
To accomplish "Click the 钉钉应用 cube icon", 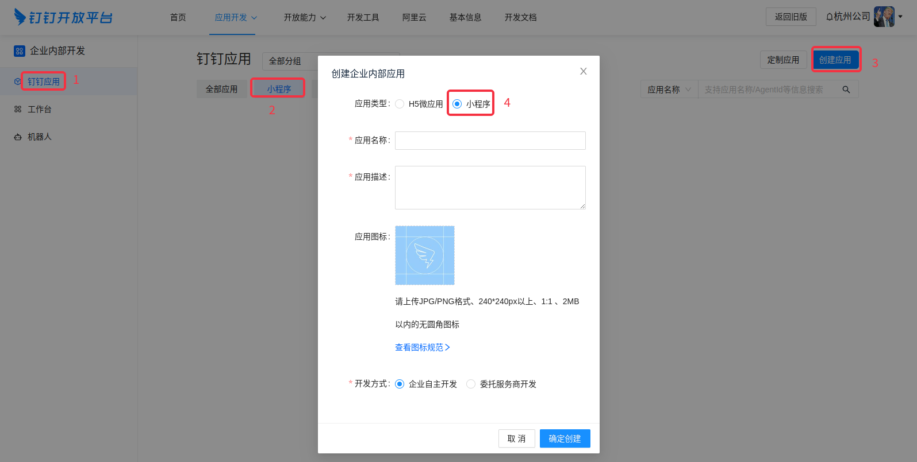I will (x=17, y=81).
